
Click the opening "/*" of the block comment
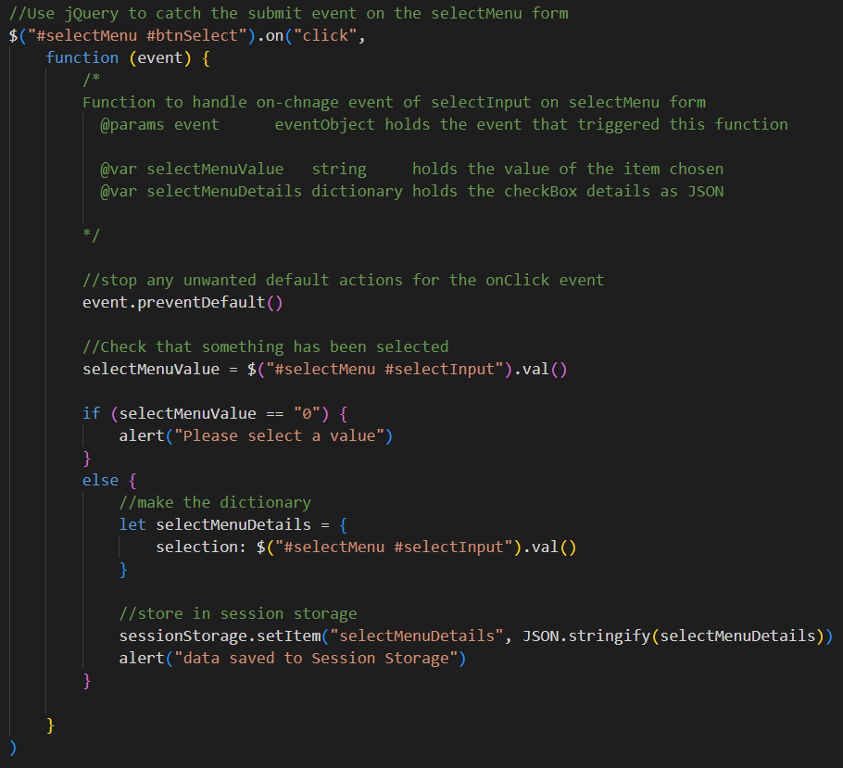pyautogui.click(x=91, y=80)
